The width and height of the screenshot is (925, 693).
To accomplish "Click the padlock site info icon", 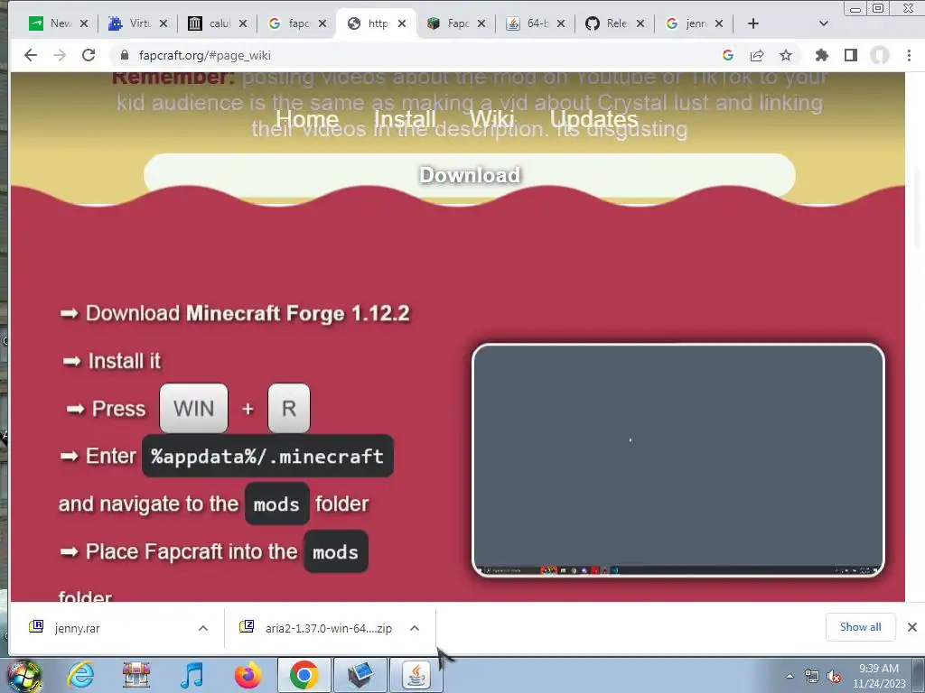I will 125,55.
